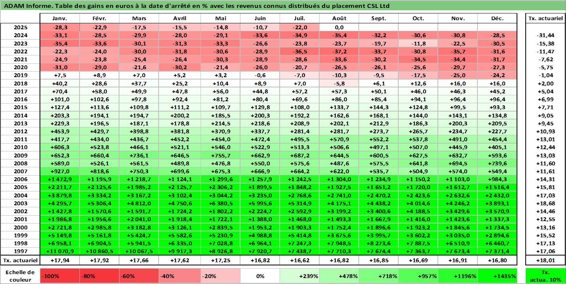Viewport: 566px width, 284px height.
Task: Click the 'Févr.' column header
Action: [100, 18]
